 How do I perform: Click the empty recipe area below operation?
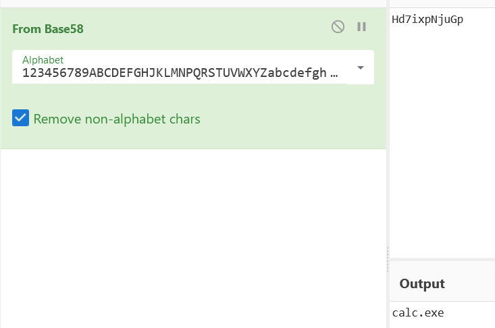tap(193, 238)
